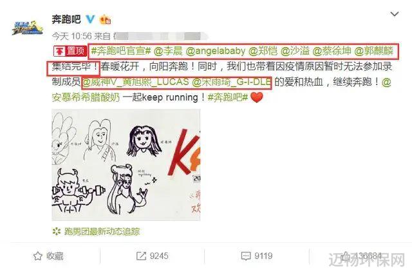Image resolution: width=412 pixels, height=268 pixels.
Task: Enlarge the cartoon doodle image thumbnail
Action: [x=126, y=165]
